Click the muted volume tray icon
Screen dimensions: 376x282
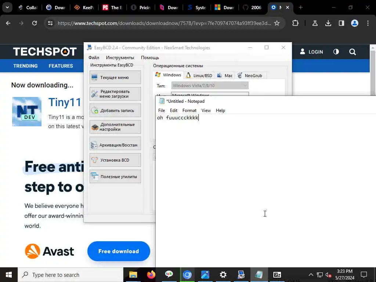pyautogui.click(x=328, y=275)
